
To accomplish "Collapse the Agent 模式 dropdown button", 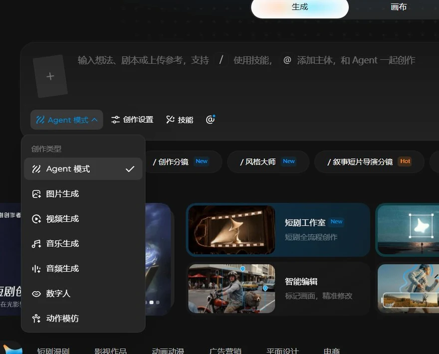I will point(67,120).
